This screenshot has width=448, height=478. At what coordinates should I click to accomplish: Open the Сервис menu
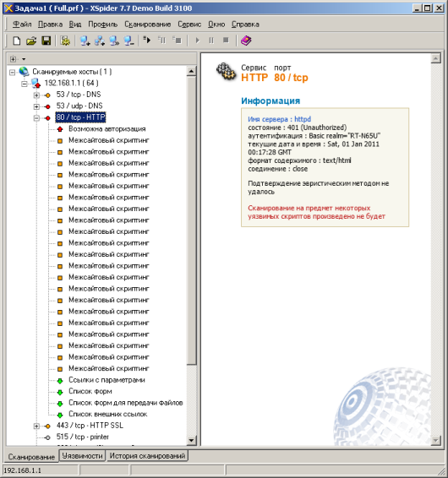click(x=189, y=24)
